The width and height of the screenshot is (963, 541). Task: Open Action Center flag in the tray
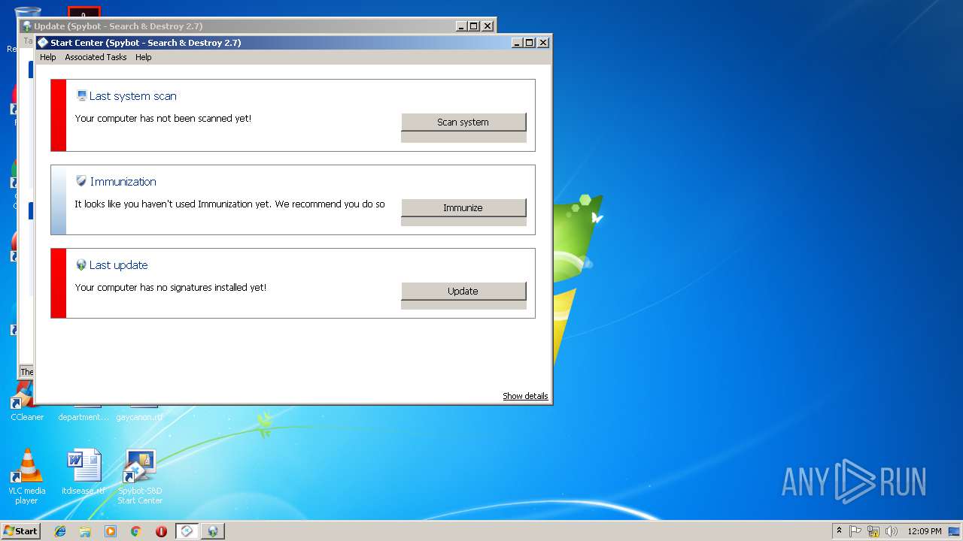855,531
